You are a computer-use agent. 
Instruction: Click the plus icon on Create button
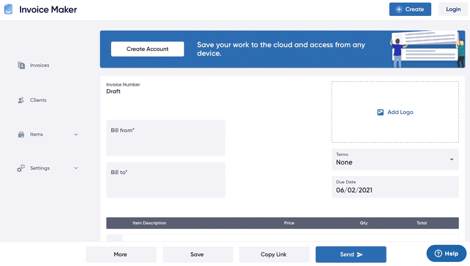tap(399, 9)
